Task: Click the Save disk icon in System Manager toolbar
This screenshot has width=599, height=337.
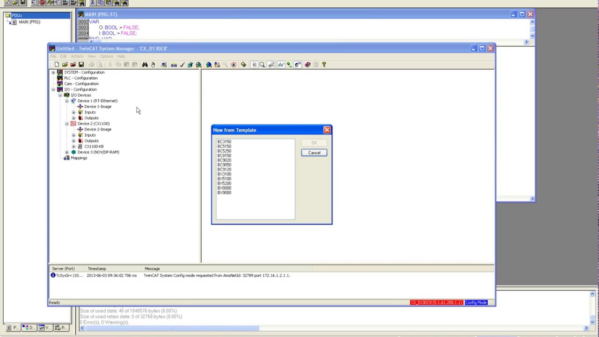Action: coord(81,65)
